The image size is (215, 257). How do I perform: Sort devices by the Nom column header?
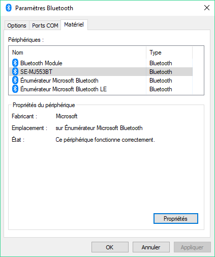pyautogui.click(x=78, y=53)
